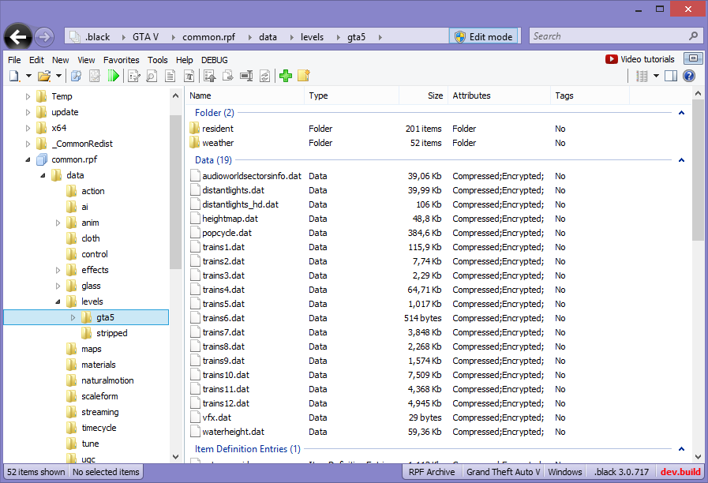
Task: Click the GTA V breadcrumb segment
Action: coord(145,37)
